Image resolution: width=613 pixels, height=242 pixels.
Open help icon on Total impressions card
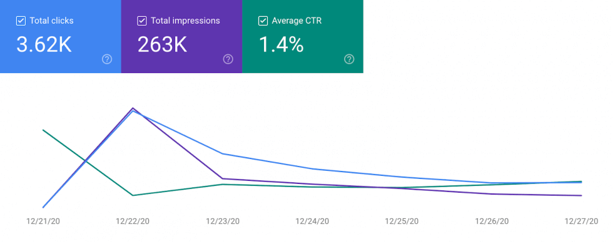click(x=228, y=59)
